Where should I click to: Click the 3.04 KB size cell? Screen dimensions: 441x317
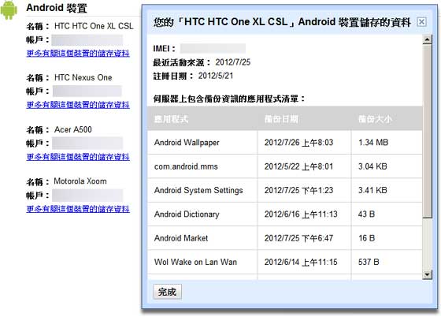[372, 166]
